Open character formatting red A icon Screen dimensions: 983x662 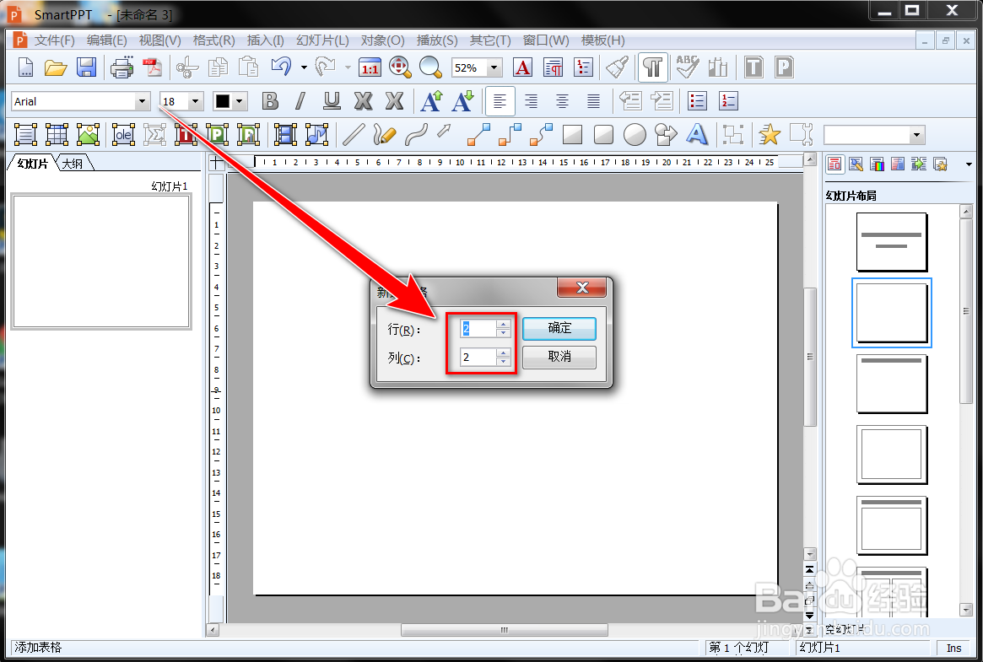[523, 67]
